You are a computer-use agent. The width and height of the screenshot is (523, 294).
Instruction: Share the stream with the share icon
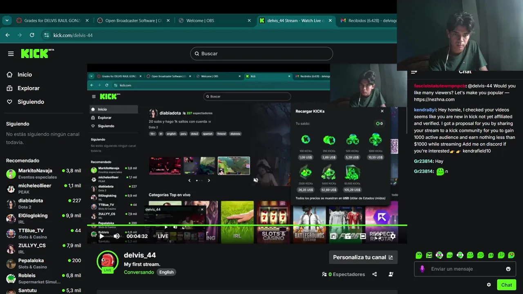pyautogui.click(x=375, y=274)
